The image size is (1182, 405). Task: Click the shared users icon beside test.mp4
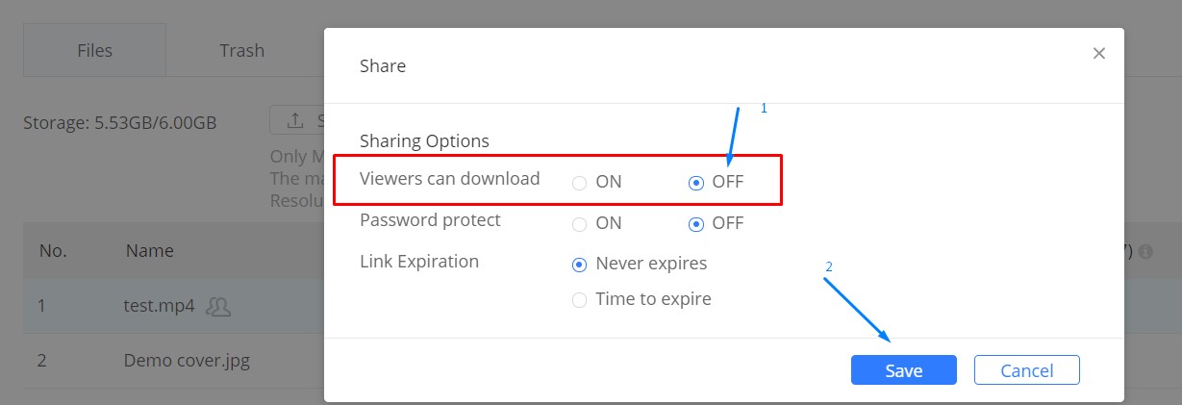tap(219, 307)
